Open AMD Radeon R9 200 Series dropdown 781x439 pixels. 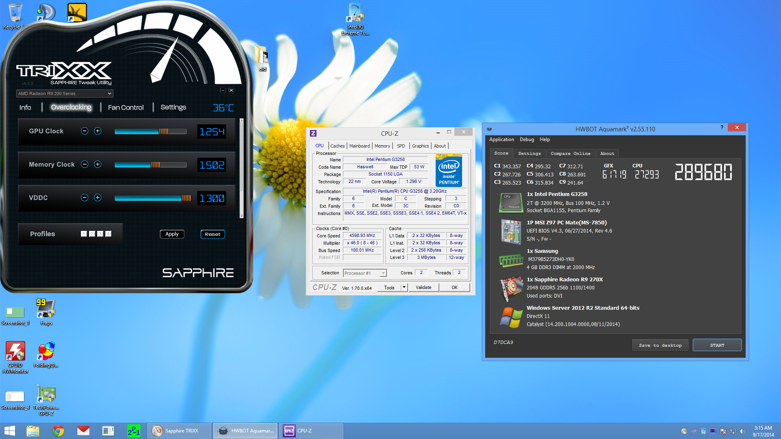coord(65,93)
